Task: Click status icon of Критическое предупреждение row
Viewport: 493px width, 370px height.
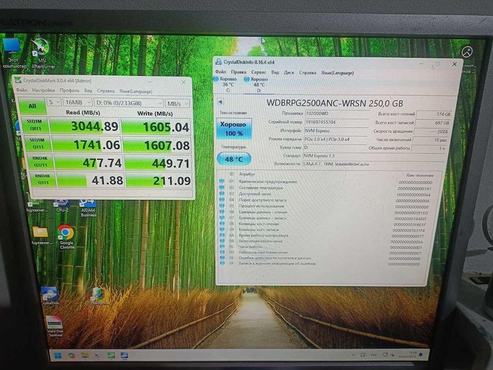Action: (x=221, y=181)
